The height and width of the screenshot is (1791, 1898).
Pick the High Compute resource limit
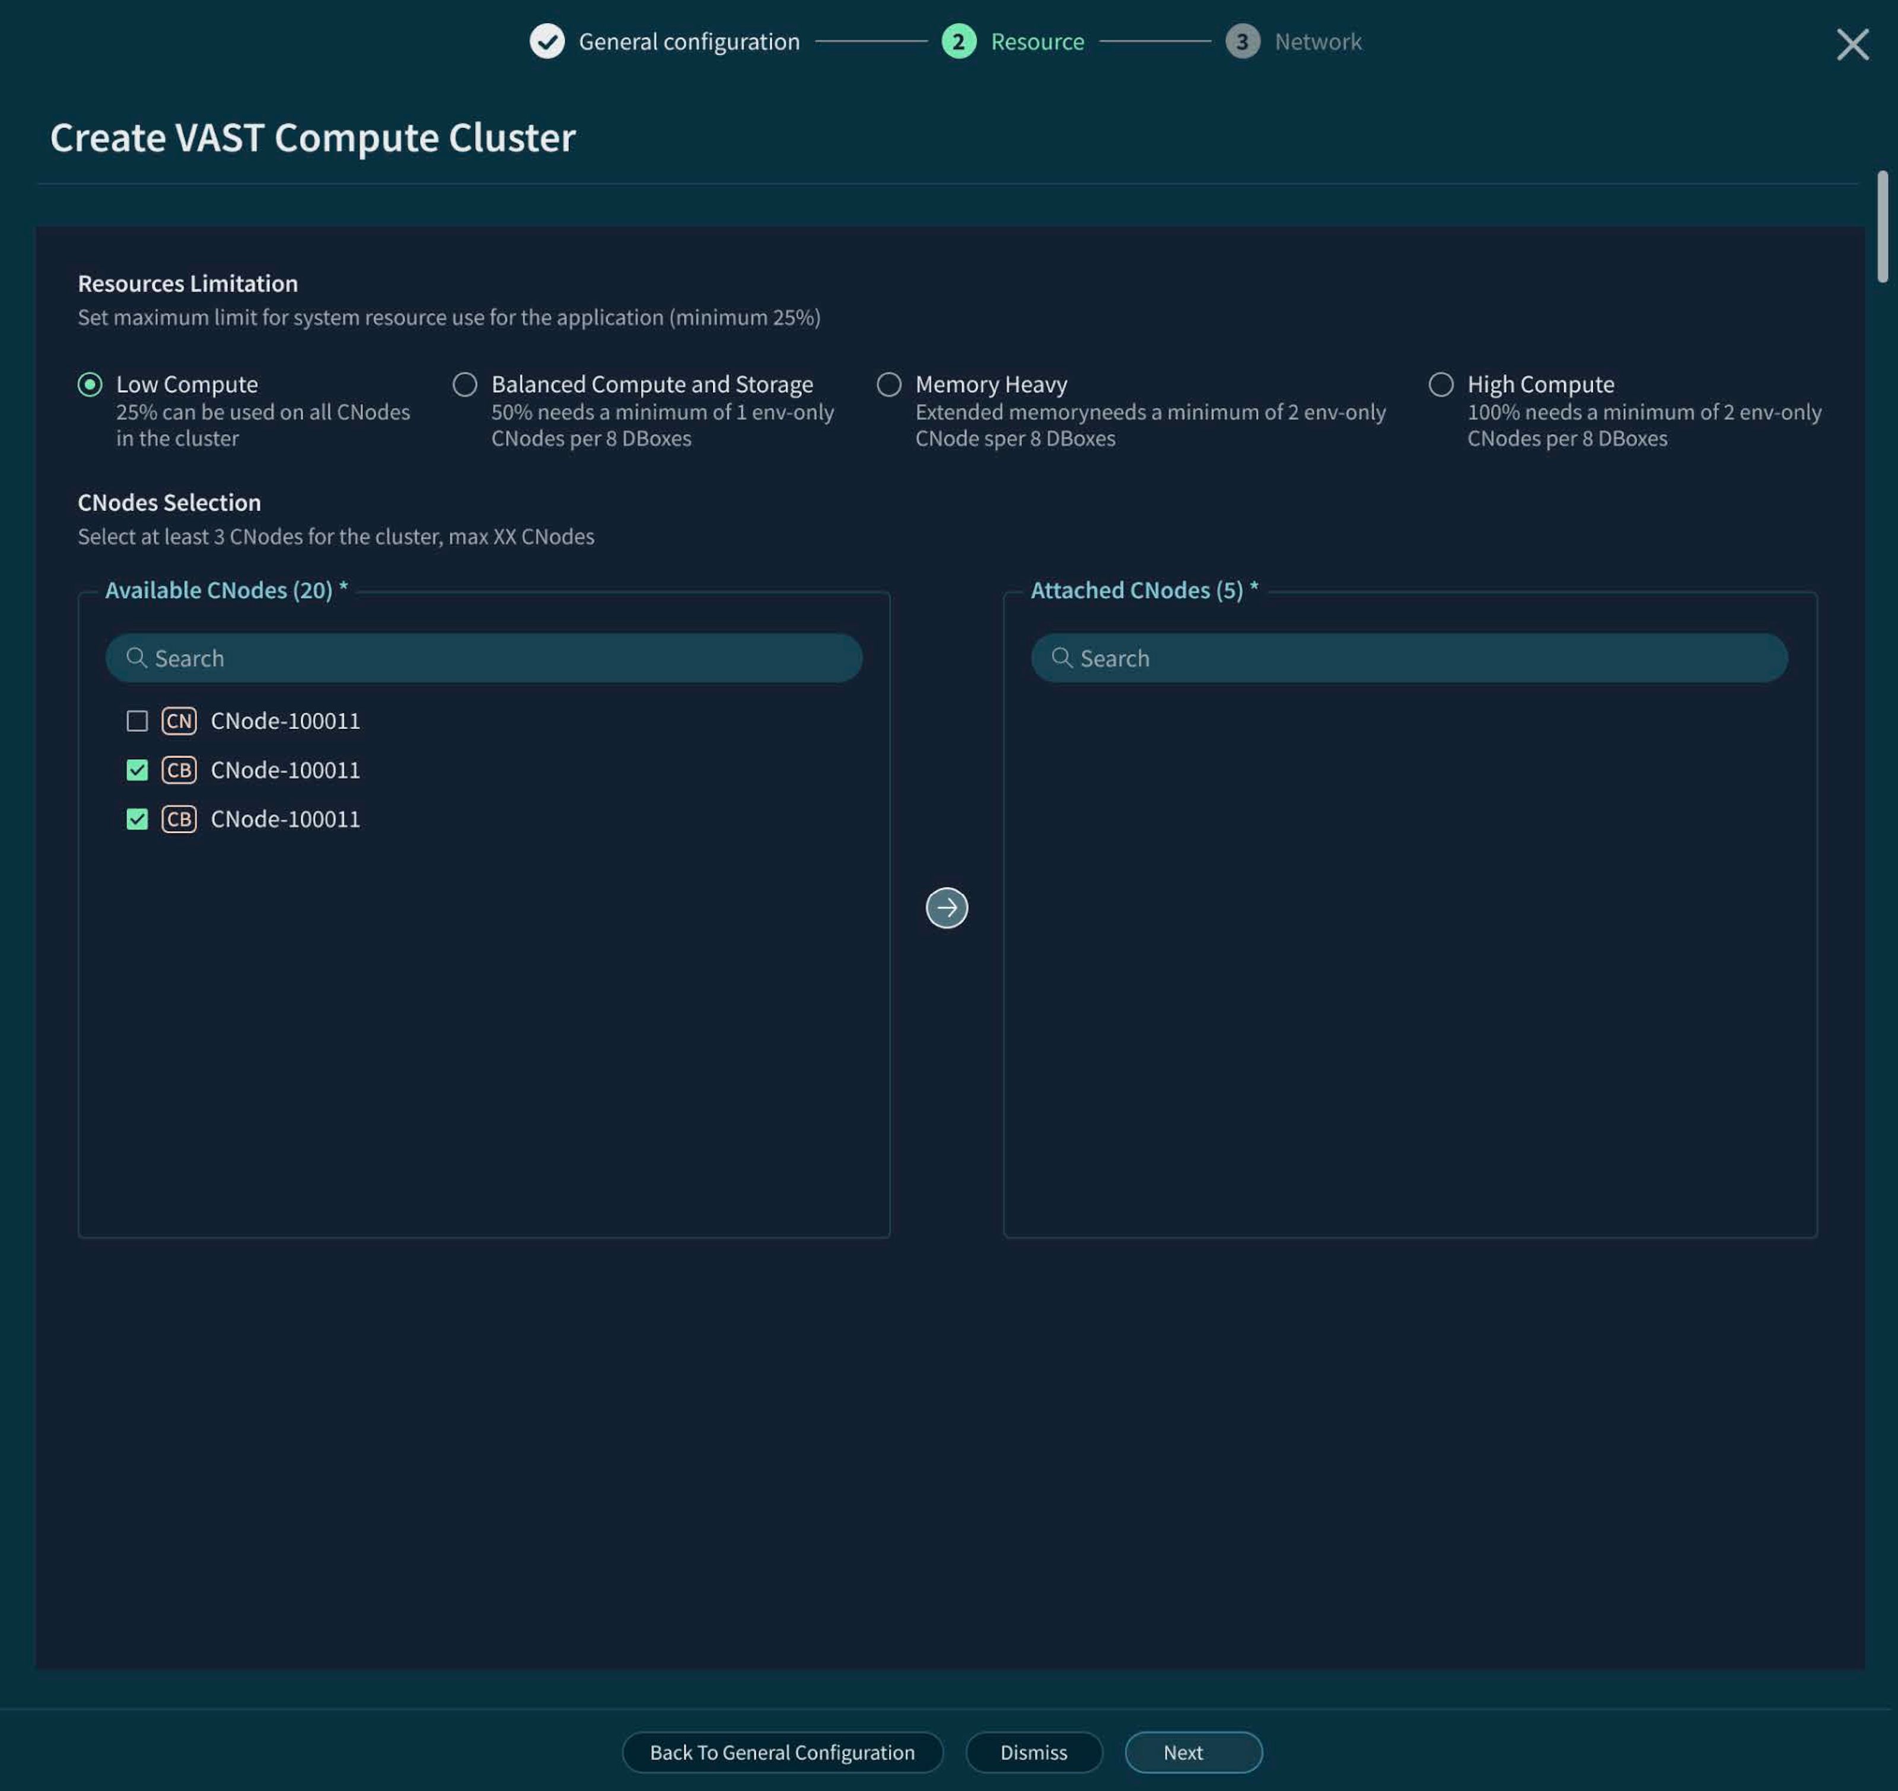pos(1441,385)
